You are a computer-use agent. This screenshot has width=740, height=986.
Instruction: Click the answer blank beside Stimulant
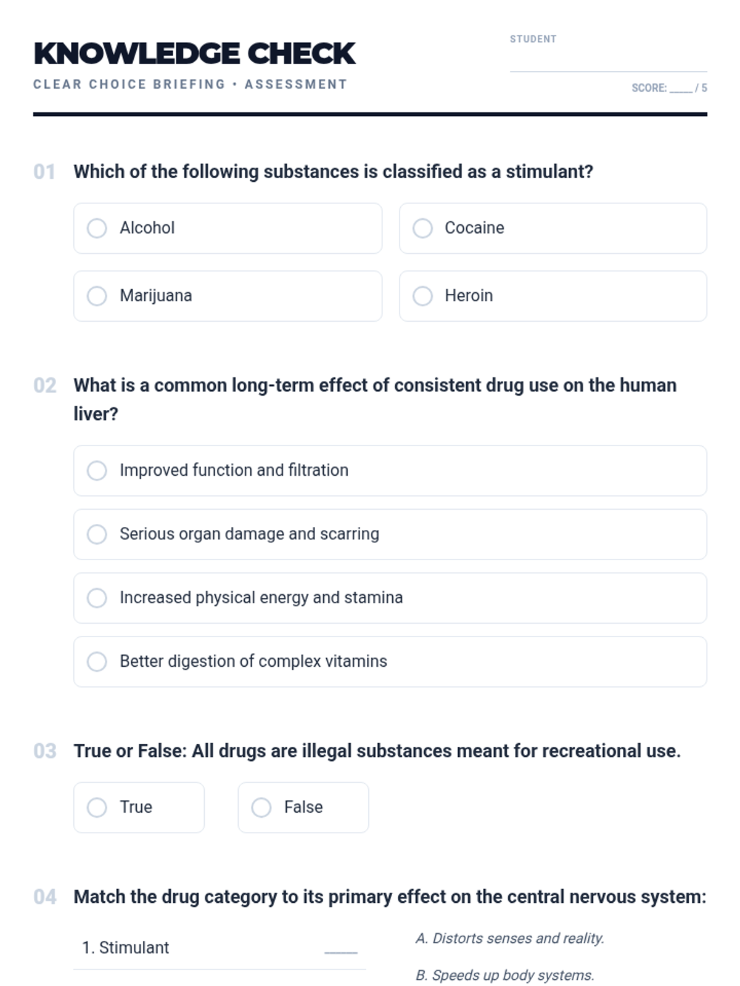click(340, 948)
